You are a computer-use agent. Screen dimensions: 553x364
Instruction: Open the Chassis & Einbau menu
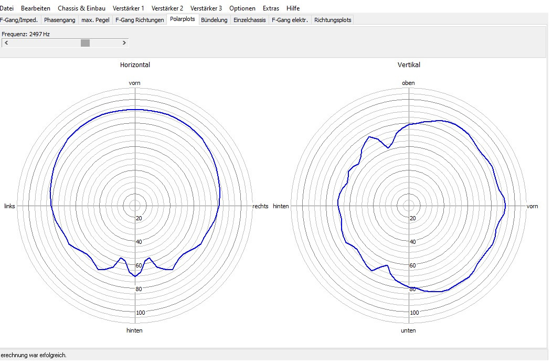coord(81,8)
